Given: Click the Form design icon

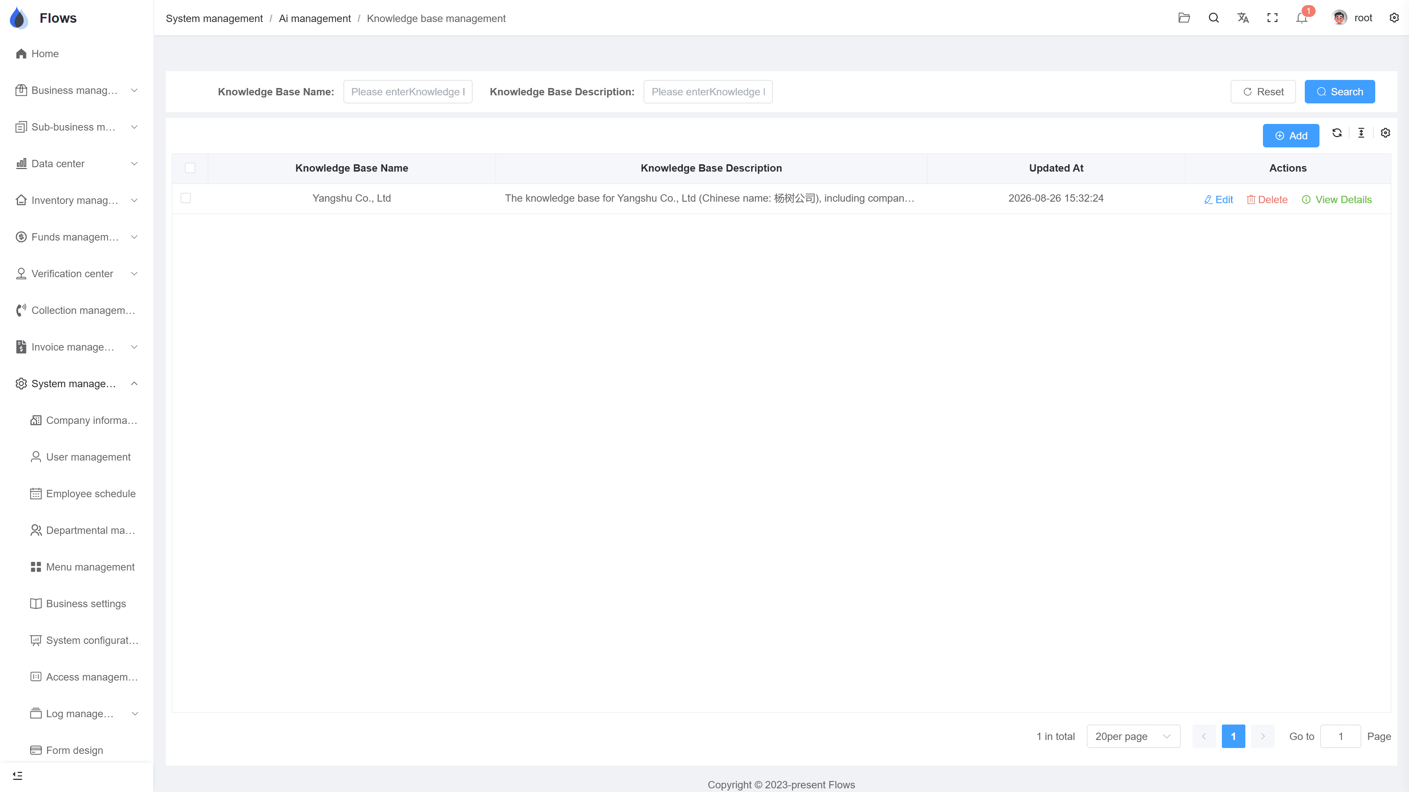Looking at the screenshot, I should [x=36, y=750].
